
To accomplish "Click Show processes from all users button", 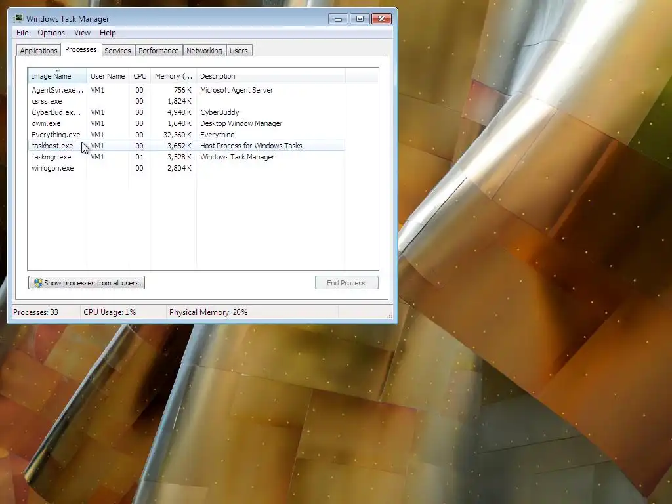I will point(87,283).
